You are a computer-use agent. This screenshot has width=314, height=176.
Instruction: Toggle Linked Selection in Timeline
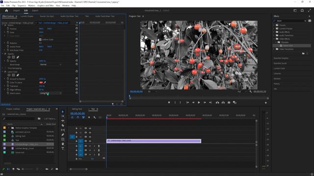83,117
